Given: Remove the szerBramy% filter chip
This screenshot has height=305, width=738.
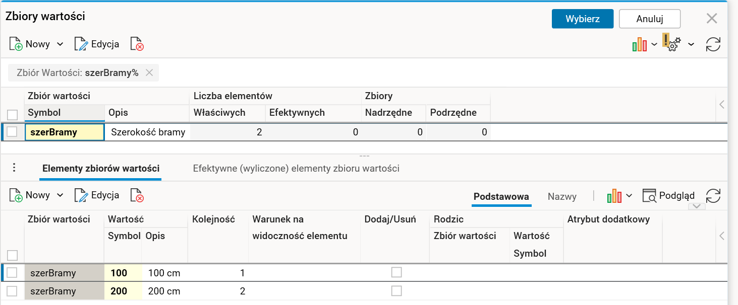Looking at the screenshot, I should pyautogui.click(x=149, y=72).
